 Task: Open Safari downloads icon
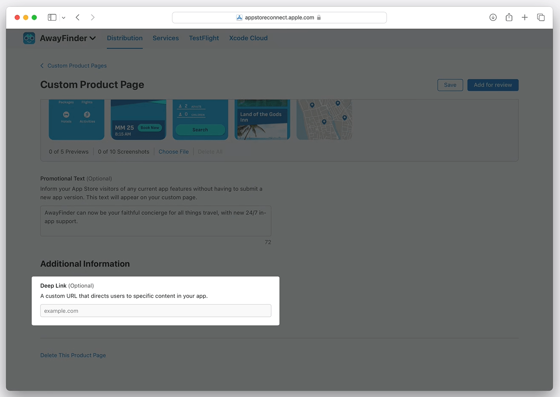(493, 18)
